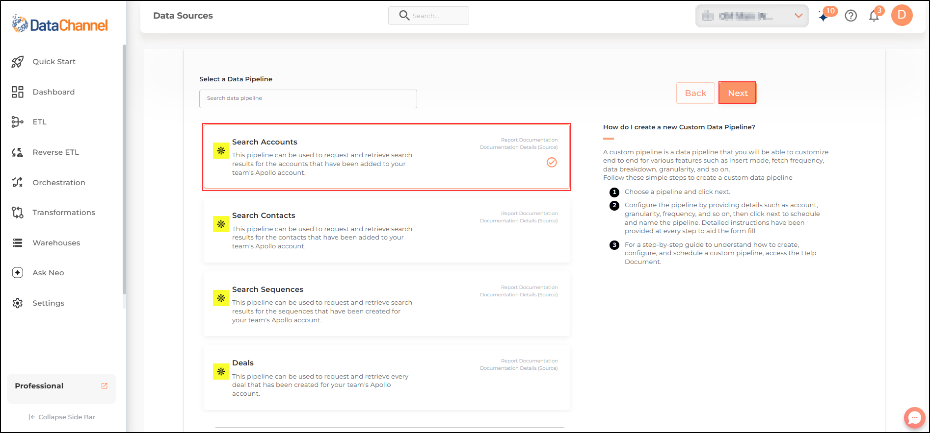Click the Apollo icon on Search Contacts card
Screen dimensions: 930x433
pyautogui.click(x=221, y=224)
